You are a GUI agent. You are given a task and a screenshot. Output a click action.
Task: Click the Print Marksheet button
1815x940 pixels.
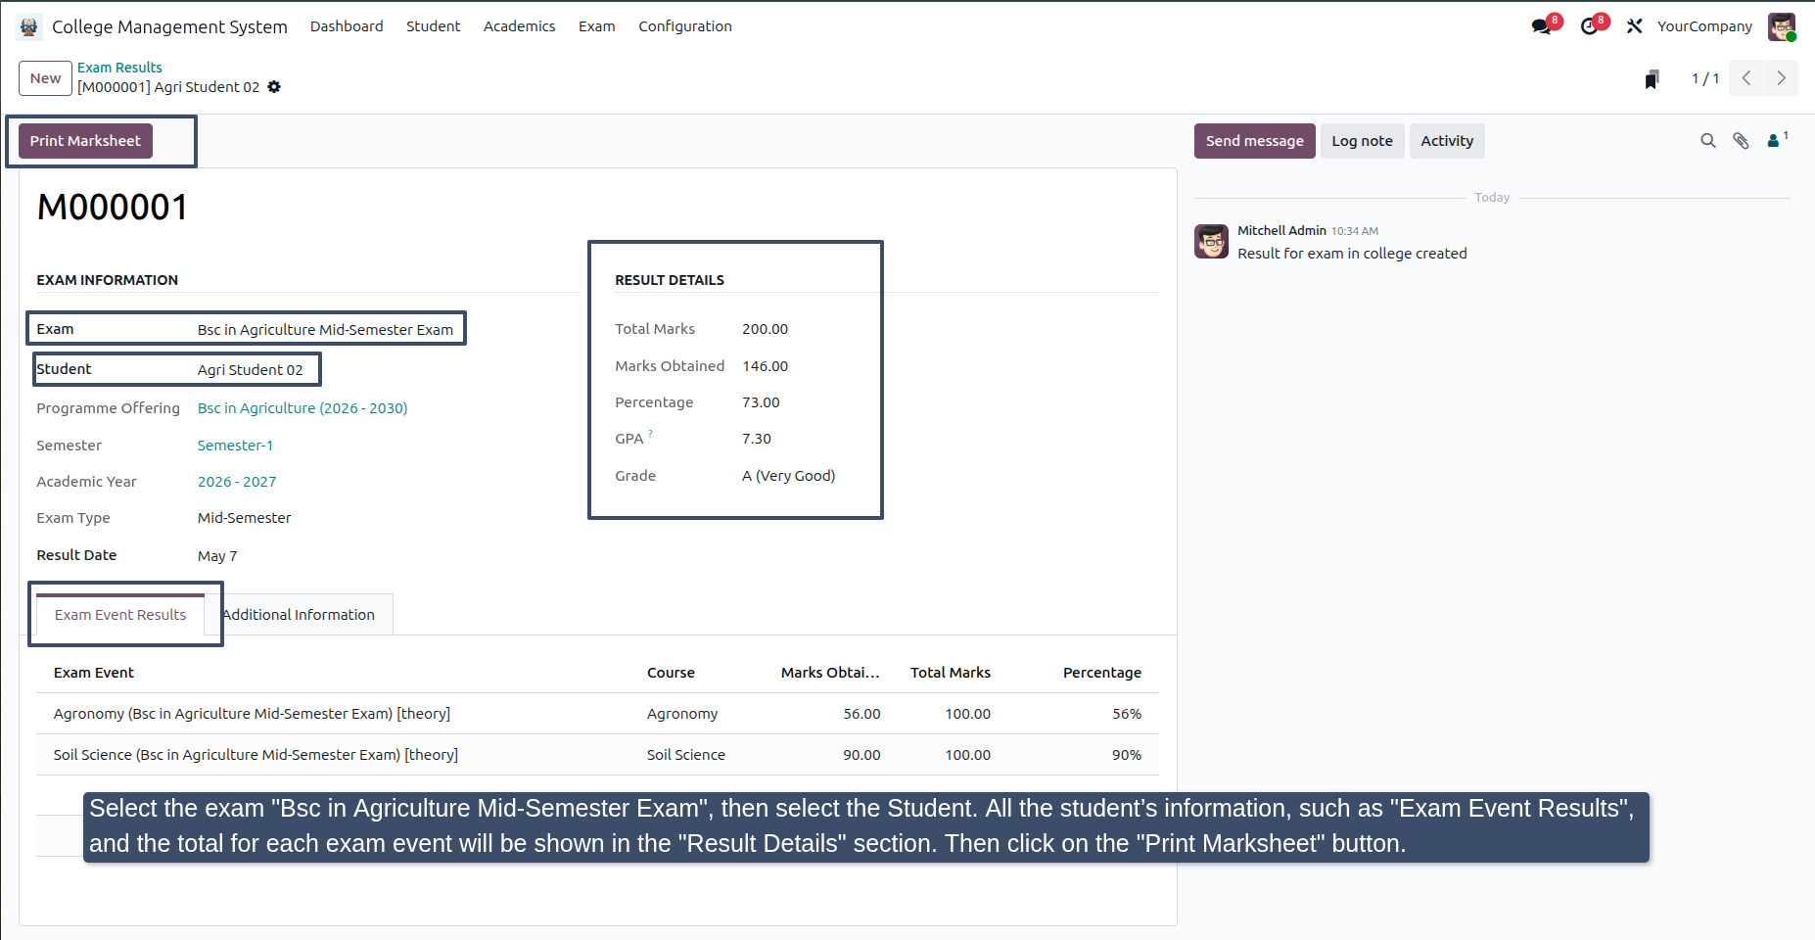(85, 141)
